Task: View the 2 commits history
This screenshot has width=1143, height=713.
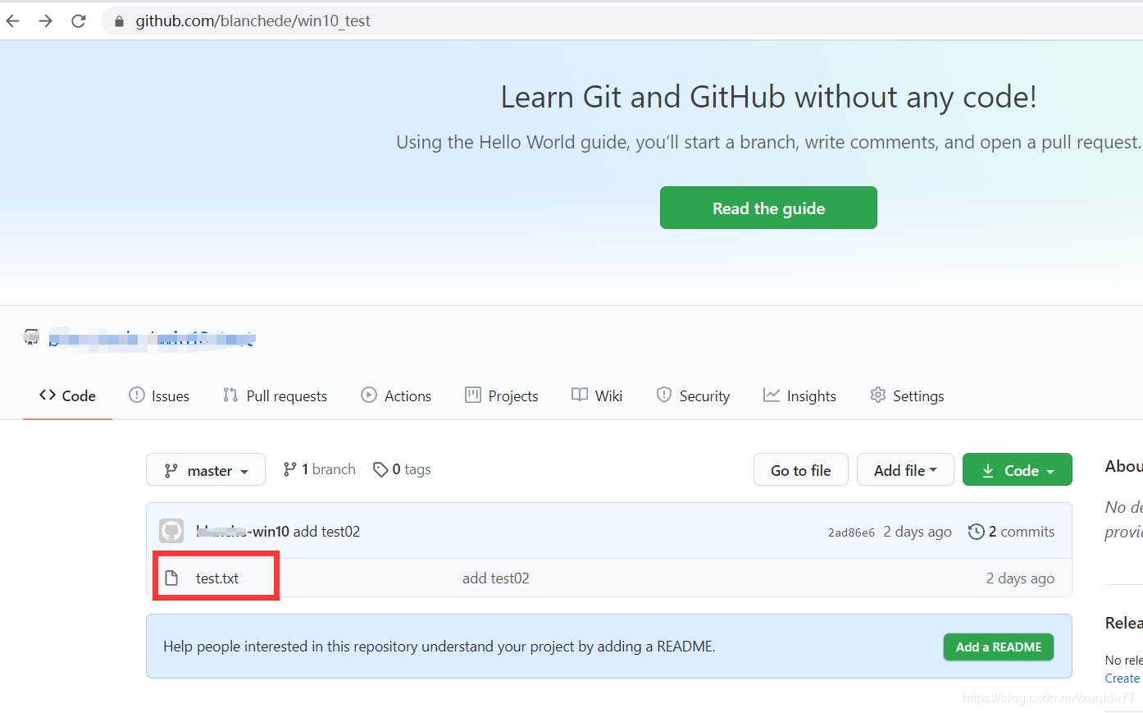Action: [x=1012, y=532]
